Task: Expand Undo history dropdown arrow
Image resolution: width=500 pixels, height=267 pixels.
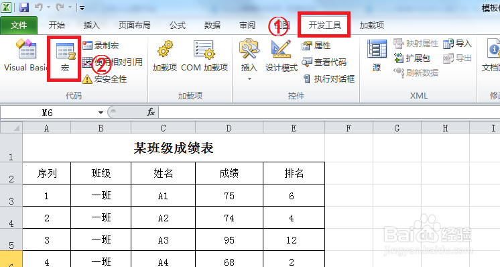Action: tap(48, 7)
